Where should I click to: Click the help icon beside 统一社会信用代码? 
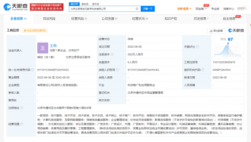[32, 70]
